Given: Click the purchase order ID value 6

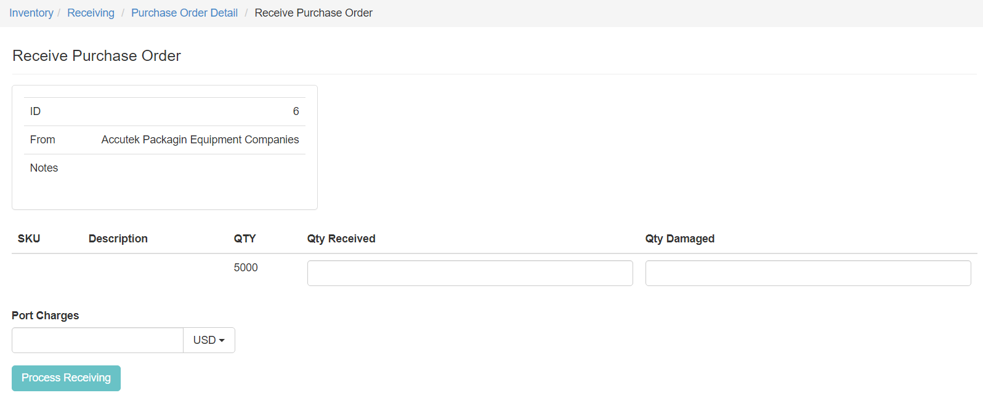Looking at the screenshot, I should pyautogui.click(x=296, y=111).
